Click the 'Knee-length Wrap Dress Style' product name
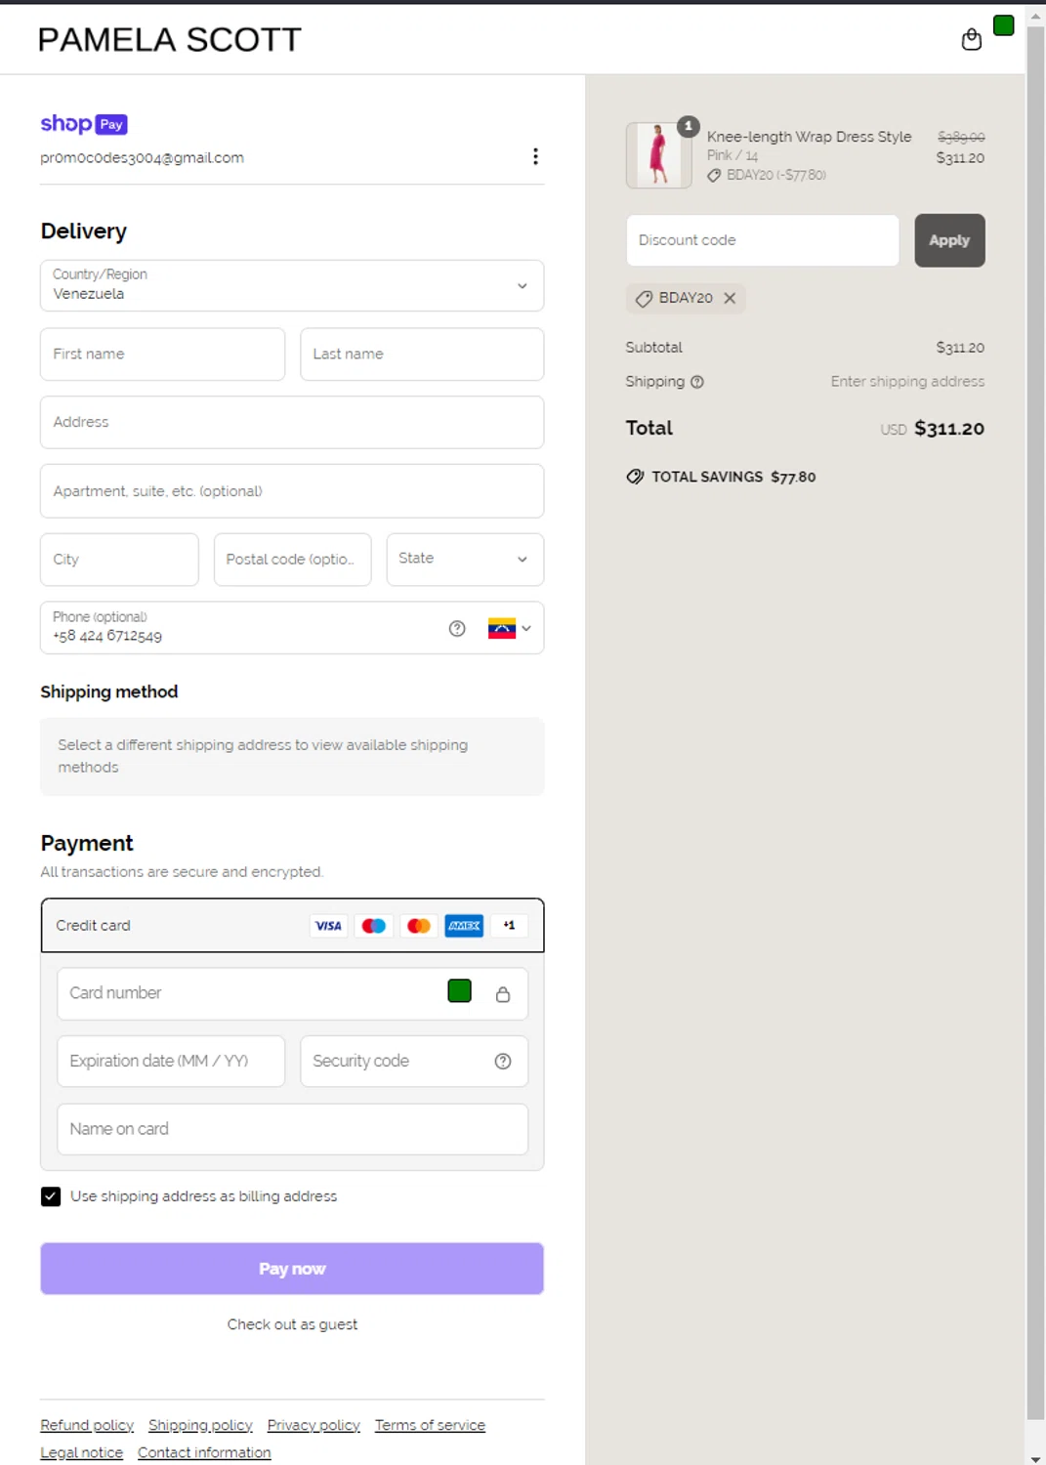Image resolution: width=1046 pixels, height=1465 pixels. [809, 137]
